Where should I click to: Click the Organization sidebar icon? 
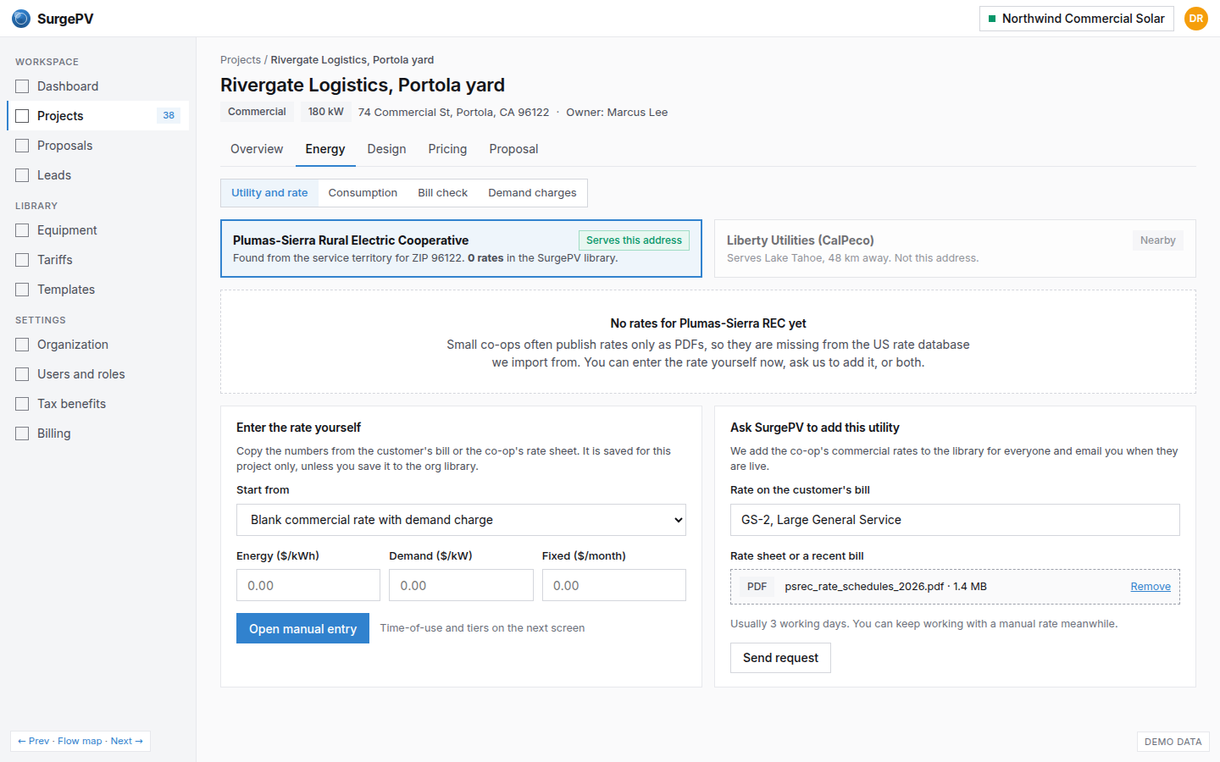click(x=22, y=345)
